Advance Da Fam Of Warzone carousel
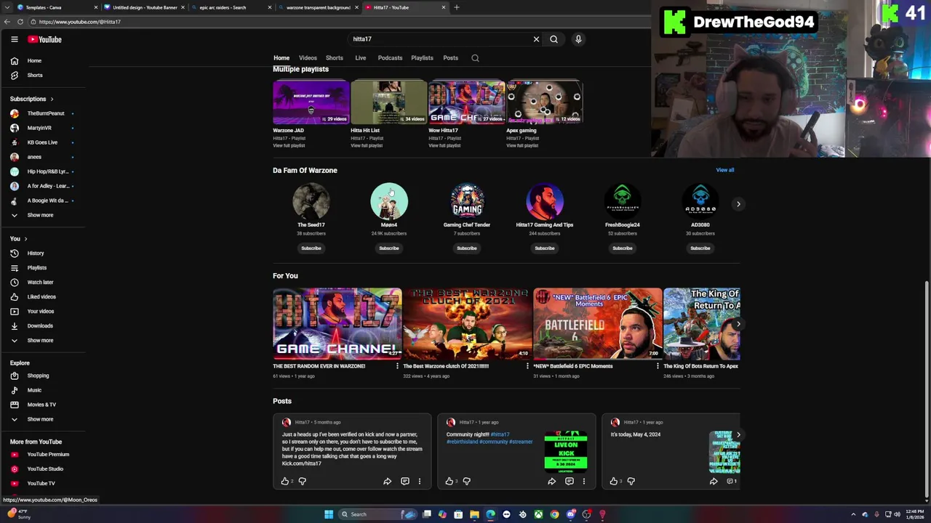 (x=738, y=204)
